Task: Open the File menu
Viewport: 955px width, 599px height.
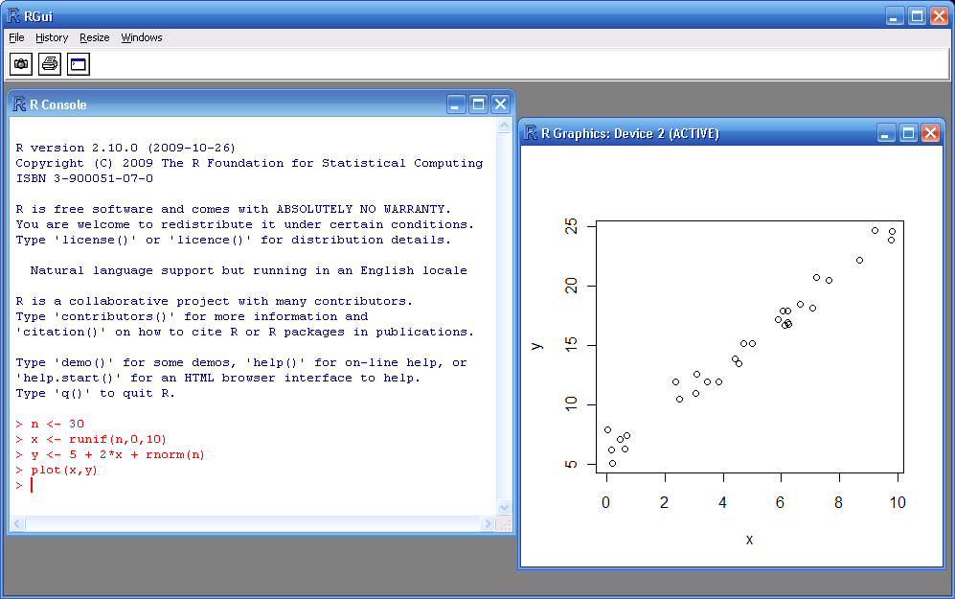Action: point(16,37)
